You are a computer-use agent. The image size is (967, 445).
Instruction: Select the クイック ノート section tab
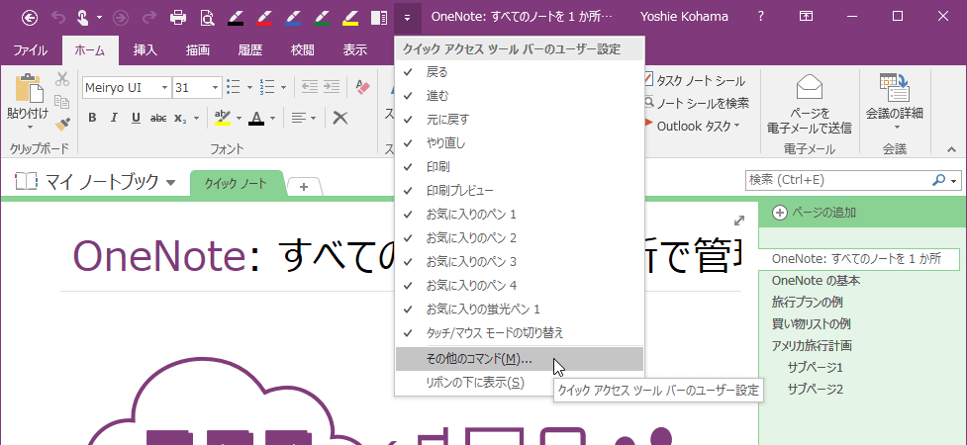pos(237,184)
